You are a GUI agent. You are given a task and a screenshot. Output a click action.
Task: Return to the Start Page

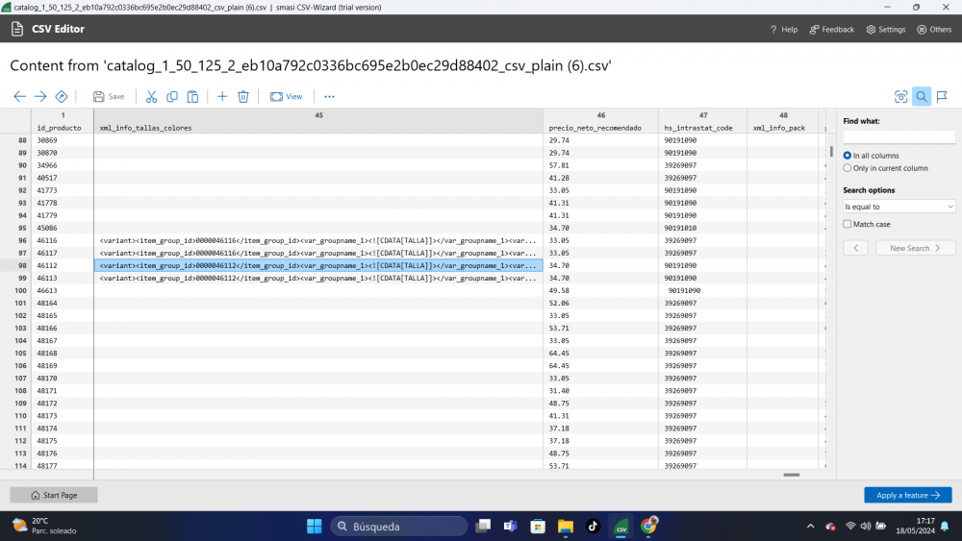(x=53, y=495)
